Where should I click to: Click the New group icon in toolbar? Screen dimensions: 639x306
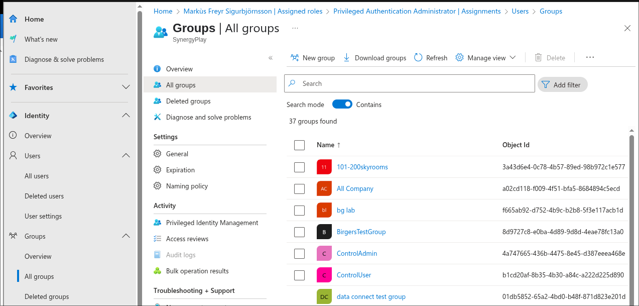tap(295, 58)
